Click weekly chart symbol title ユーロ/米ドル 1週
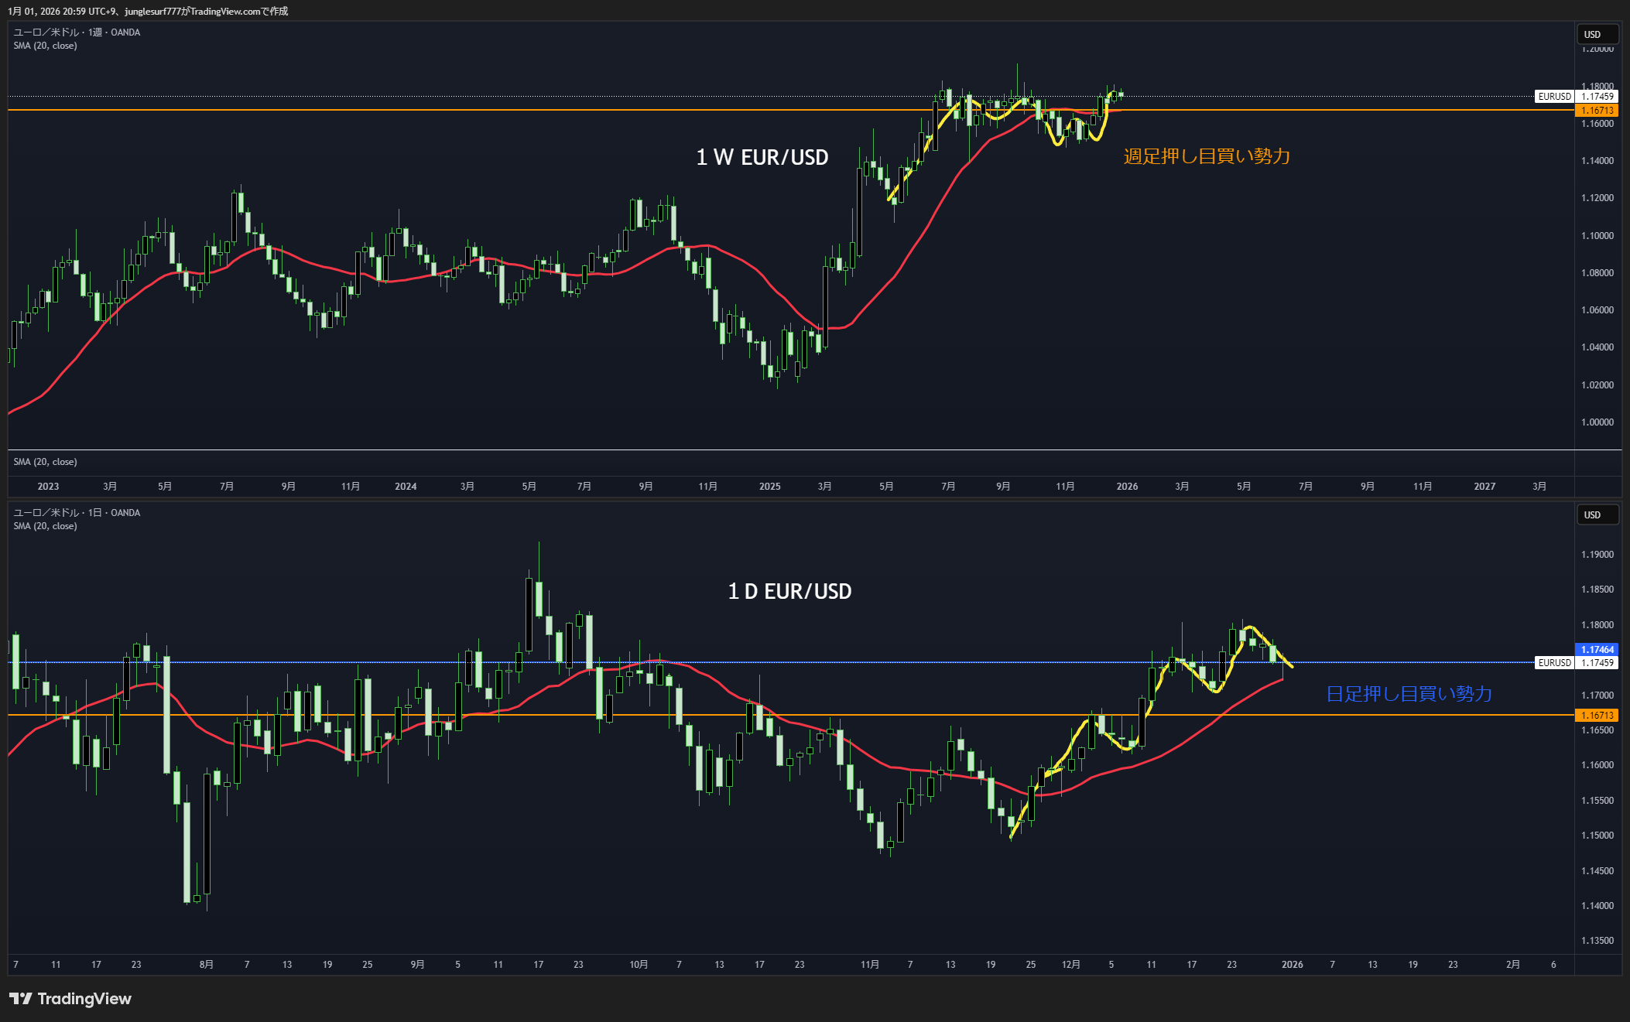 (x=77, y=32)
